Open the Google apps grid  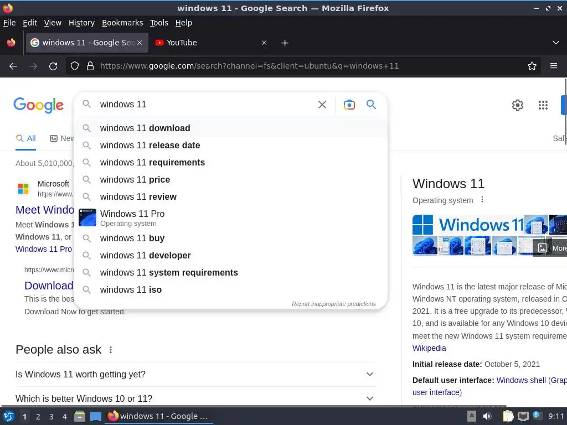tap(543, 105)
